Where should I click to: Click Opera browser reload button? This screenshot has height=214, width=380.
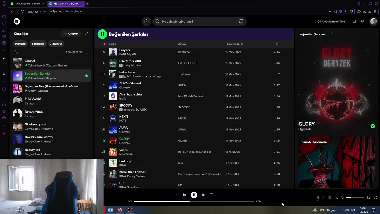22,11
